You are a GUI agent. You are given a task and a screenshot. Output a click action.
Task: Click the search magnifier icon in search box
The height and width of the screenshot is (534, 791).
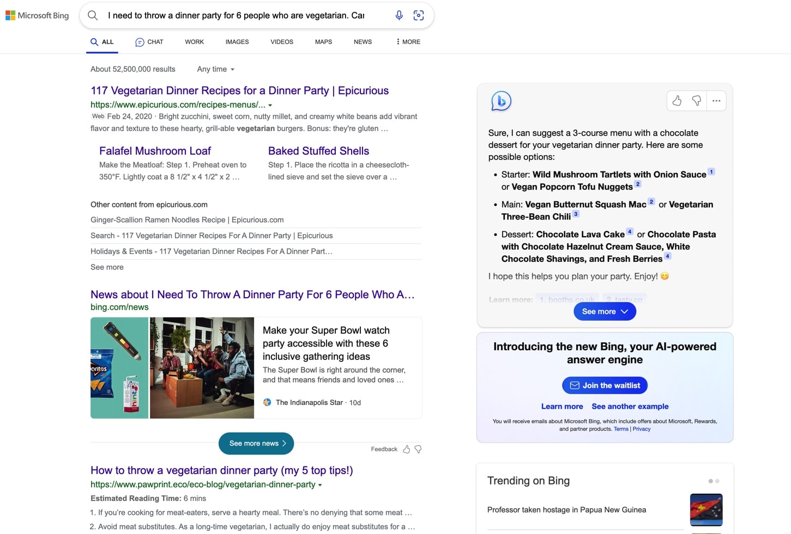coord(93,15)
